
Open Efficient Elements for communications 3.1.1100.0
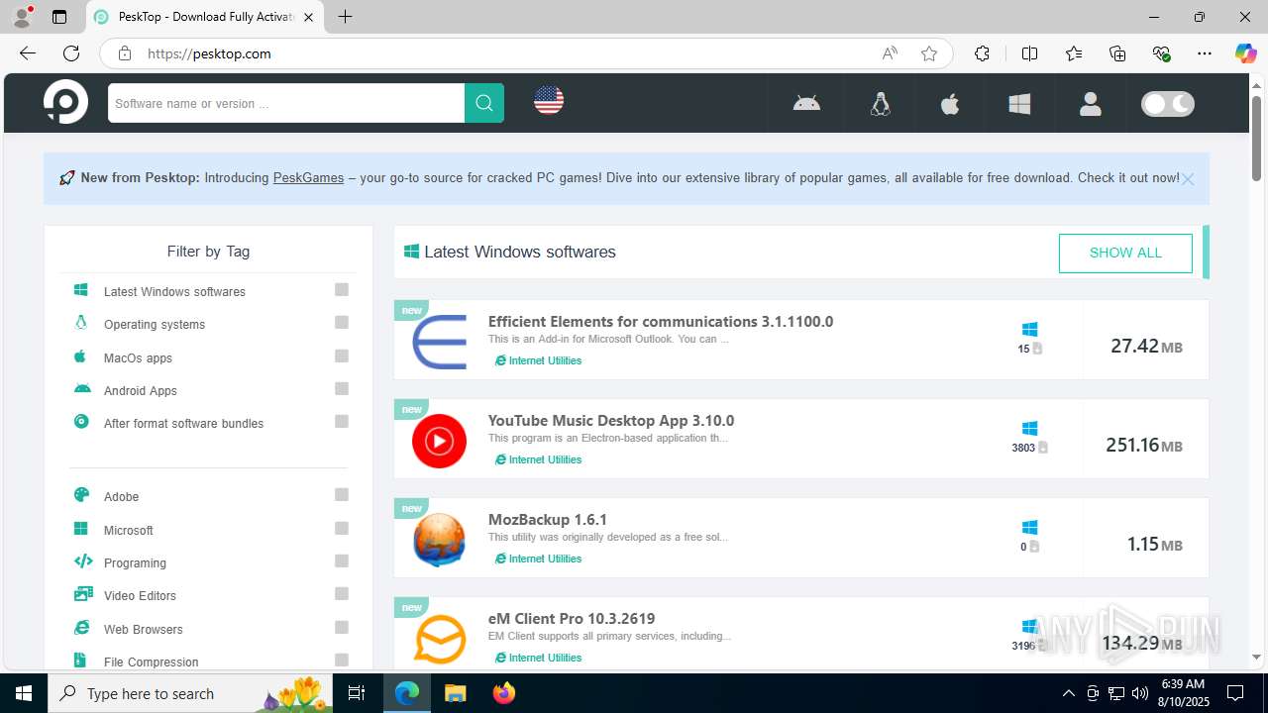[661, 322]
